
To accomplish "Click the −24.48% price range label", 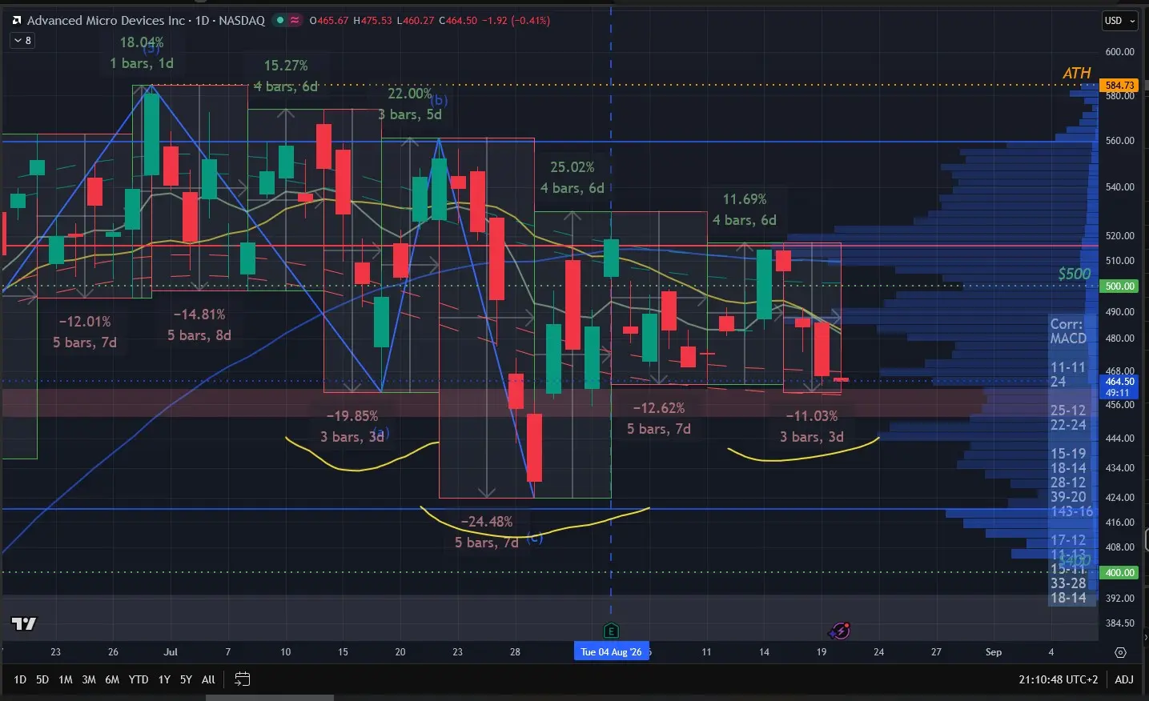I will pos(487,522).
